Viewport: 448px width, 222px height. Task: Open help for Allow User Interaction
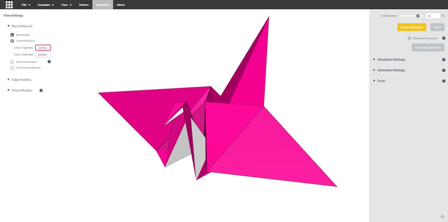click(x=443, y=38)
